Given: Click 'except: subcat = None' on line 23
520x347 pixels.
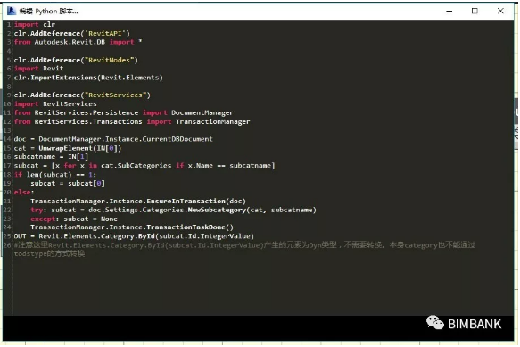Looking at the screenshot, I should tap(74, 219).
